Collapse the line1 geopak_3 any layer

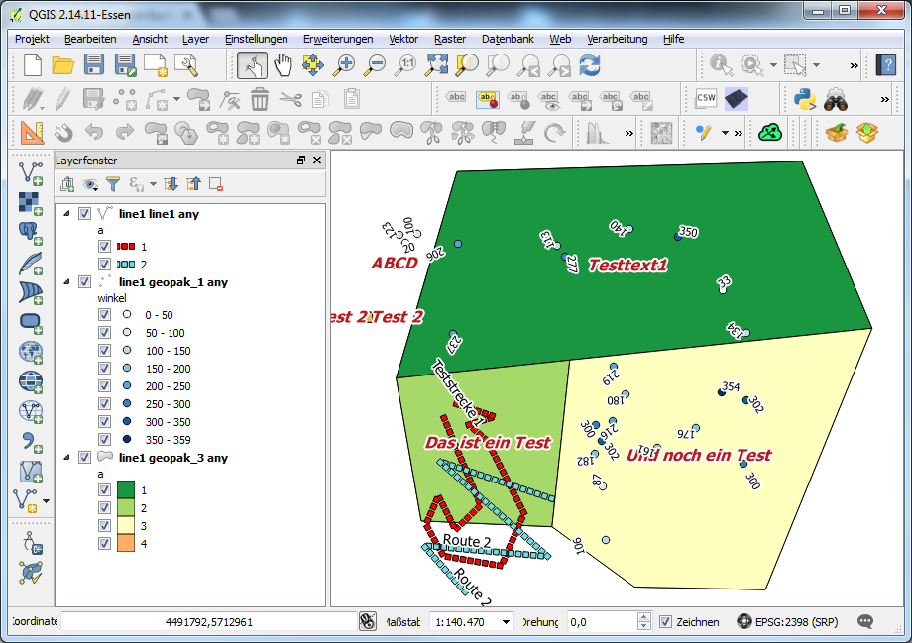point(66,458)
